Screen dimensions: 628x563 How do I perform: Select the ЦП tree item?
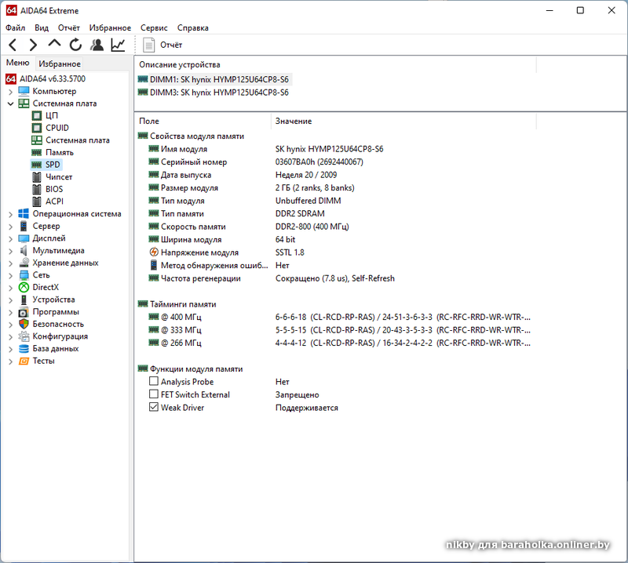[x=52, y=115]
